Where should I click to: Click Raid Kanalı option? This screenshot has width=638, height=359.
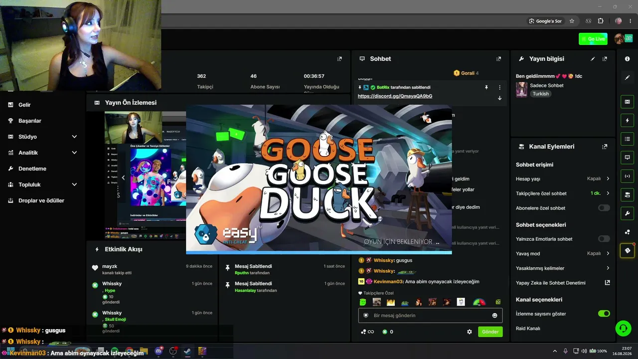(x=528, y=329)
